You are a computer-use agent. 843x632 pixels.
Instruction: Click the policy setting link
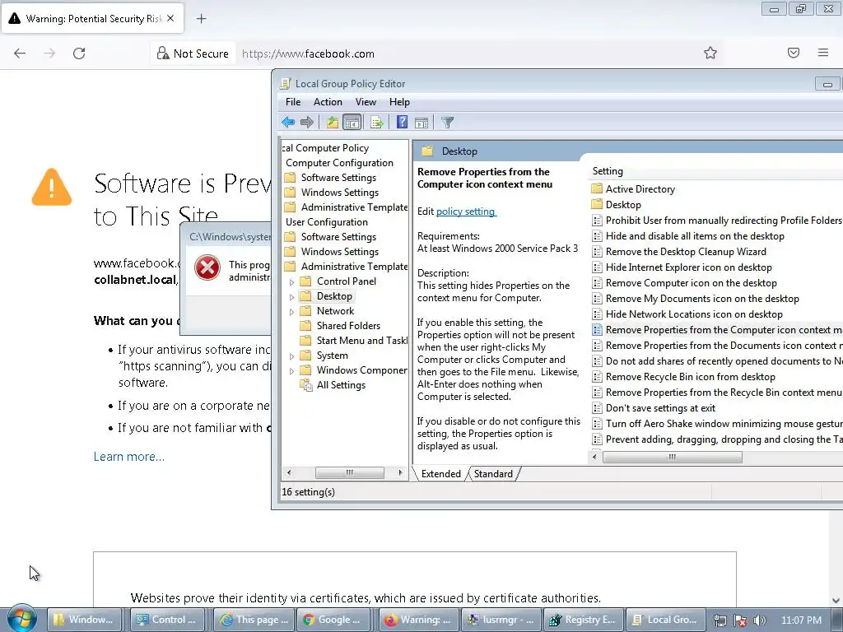(x=466, y=211)
